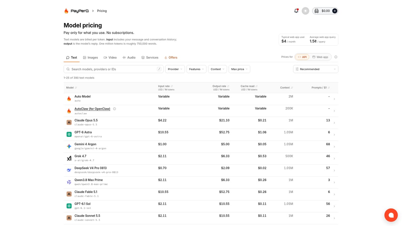Sort by Input rate column
Image resolution: width=402 pixels, height=226 pixels.
(166, 86)
